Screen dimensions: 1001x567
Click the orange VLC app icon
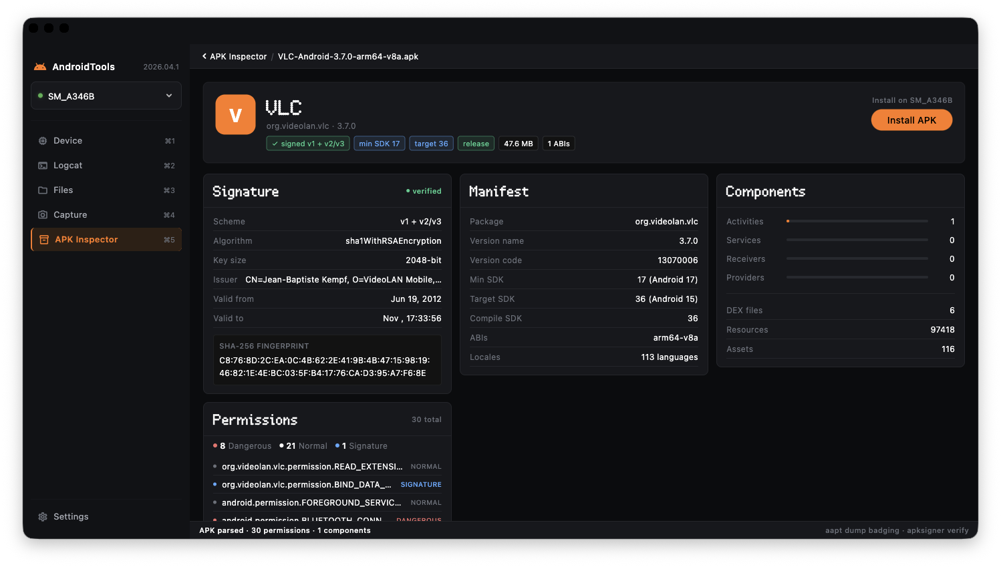pos(235,115)
